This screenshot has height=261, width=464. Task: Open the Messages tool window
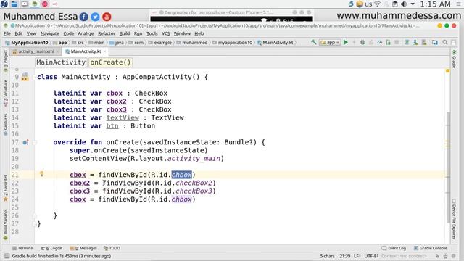tap(83, 248)
